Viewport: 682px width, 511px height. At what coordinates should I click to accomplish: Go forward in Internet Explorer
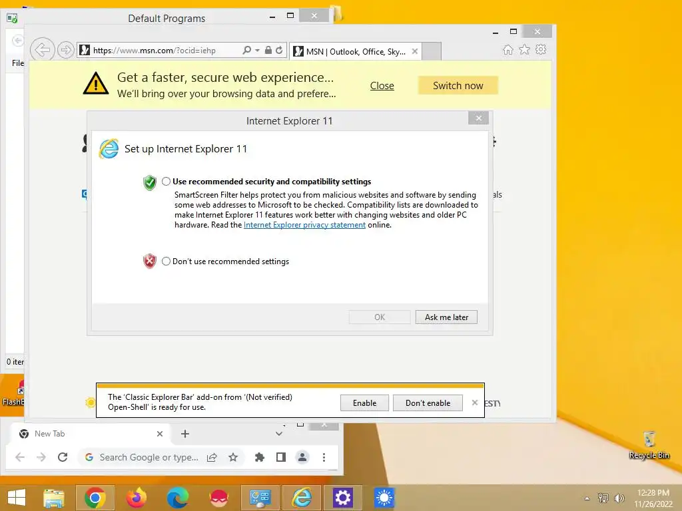(65, 50)
